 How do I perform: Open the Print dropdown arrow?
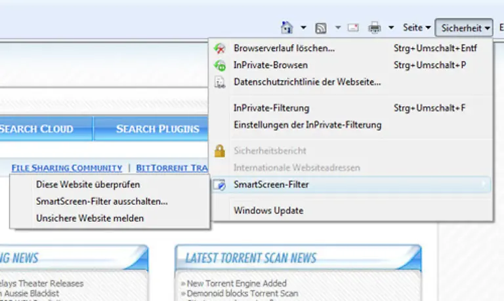click(x=391, y=28)
